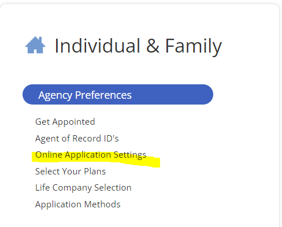Viewport: 282px width, 227px height.
Task: Click the word Family in the title
Action: click(x=194, y=47)
